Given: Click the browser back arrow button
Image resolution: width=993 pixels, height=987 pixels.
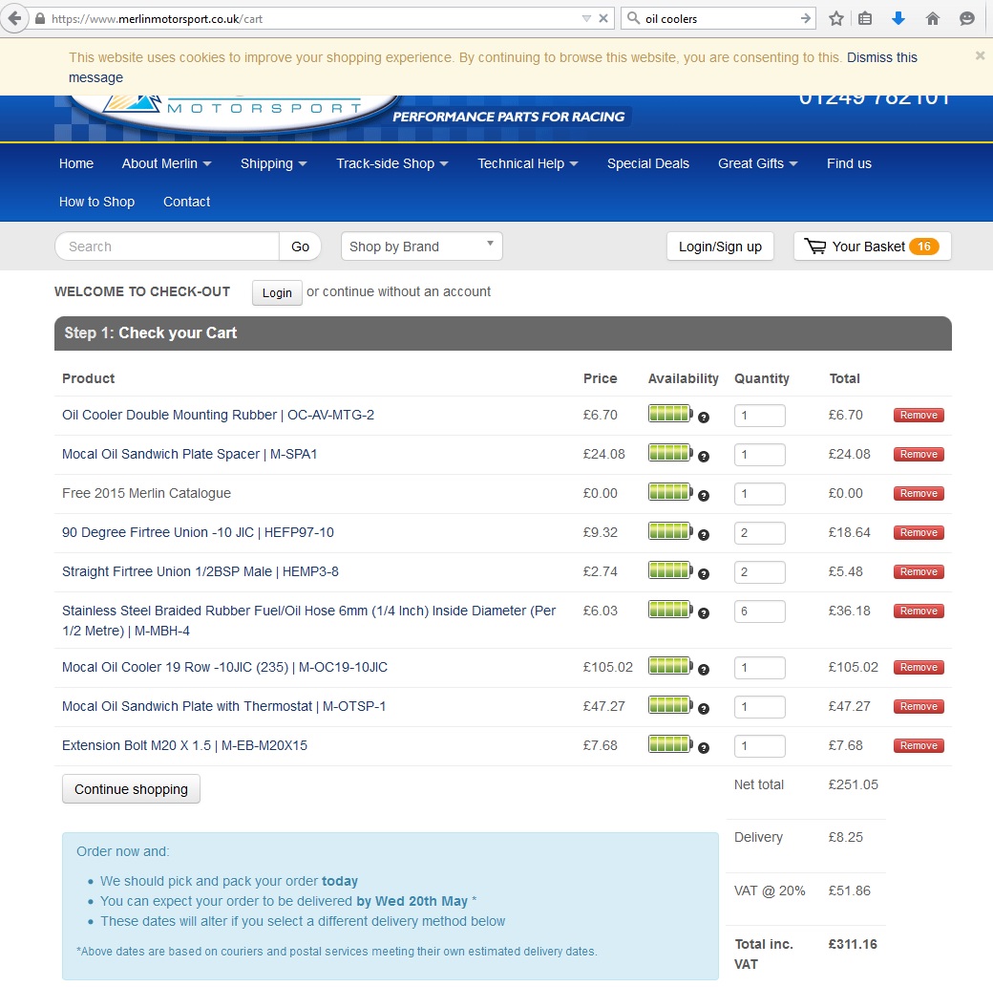Looking at the screenshot, I should point(14,18).
